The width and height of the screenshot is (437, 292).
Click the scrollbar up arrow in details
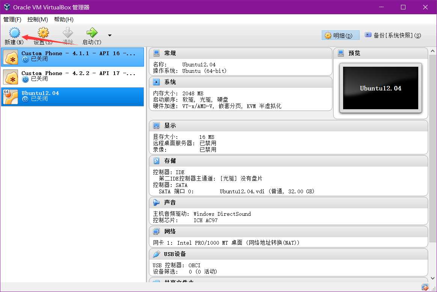click(x=432, y=51)
